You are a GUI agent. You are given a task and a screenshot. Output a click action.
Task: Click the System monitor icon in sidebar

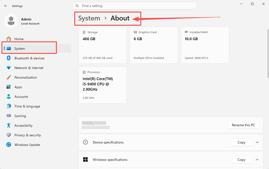click(9, 48)
